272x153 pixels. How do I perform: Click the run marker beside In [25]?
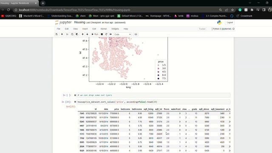point(75,102)
